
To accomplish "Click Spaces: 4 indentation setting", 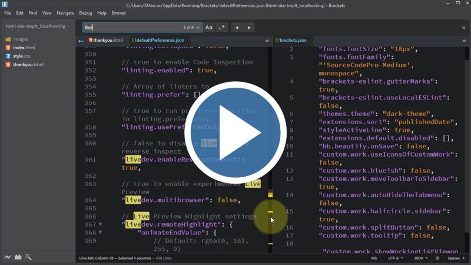I will [456, 258].
